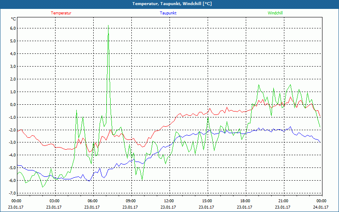Select the 6,0 y-axis value label
339x212 pixels.
click(x=12, y=28)
